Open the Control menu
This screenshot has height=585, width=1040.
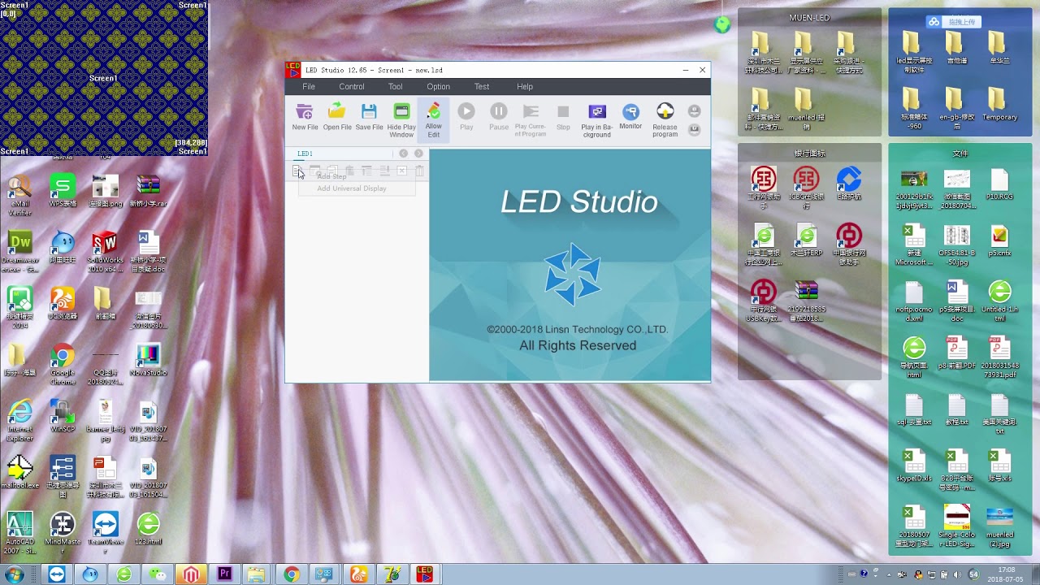click(x=352, y=87)
